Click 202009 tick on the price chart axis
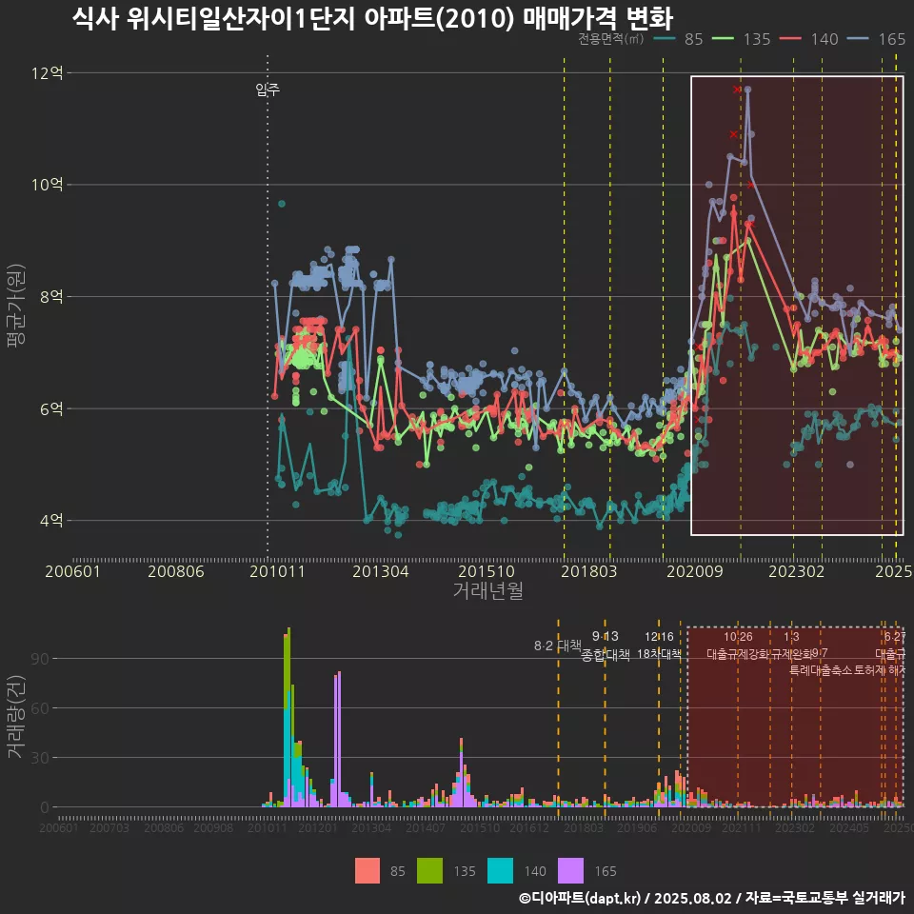914x914 pixels. (695, 571)
